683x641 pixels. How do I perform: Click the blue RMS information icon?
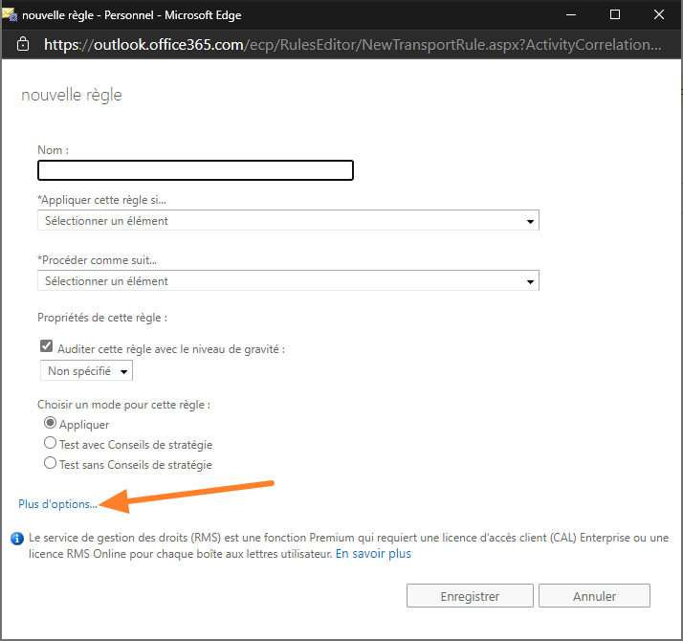coord(17,539)
